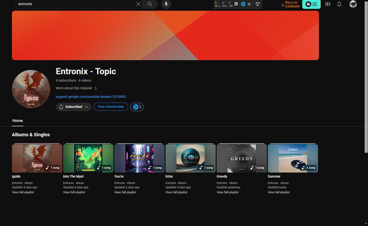The width and height of the screenshot is (368, 226).
Task: View full playlist for Summer
Action: click(x=279, y=192)
